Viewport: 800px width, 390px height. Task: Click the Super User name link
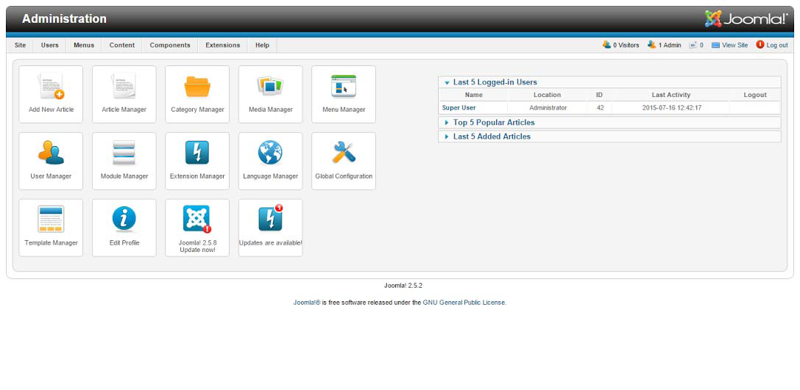pos(459,108)
